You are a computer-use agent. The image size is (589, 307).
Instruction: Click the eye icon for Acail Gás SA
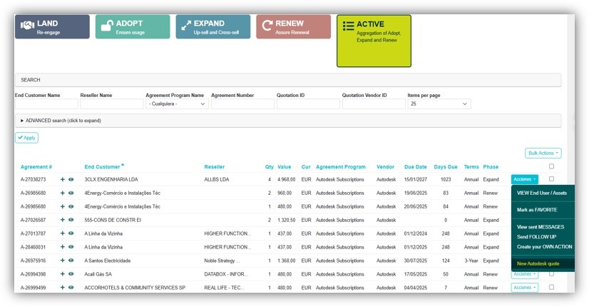point(71,274)
